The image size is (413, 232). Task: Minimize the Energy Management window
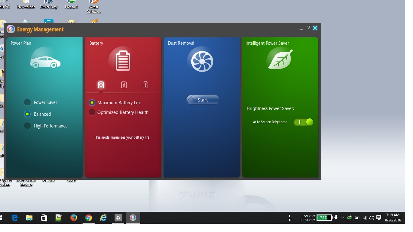301,29
